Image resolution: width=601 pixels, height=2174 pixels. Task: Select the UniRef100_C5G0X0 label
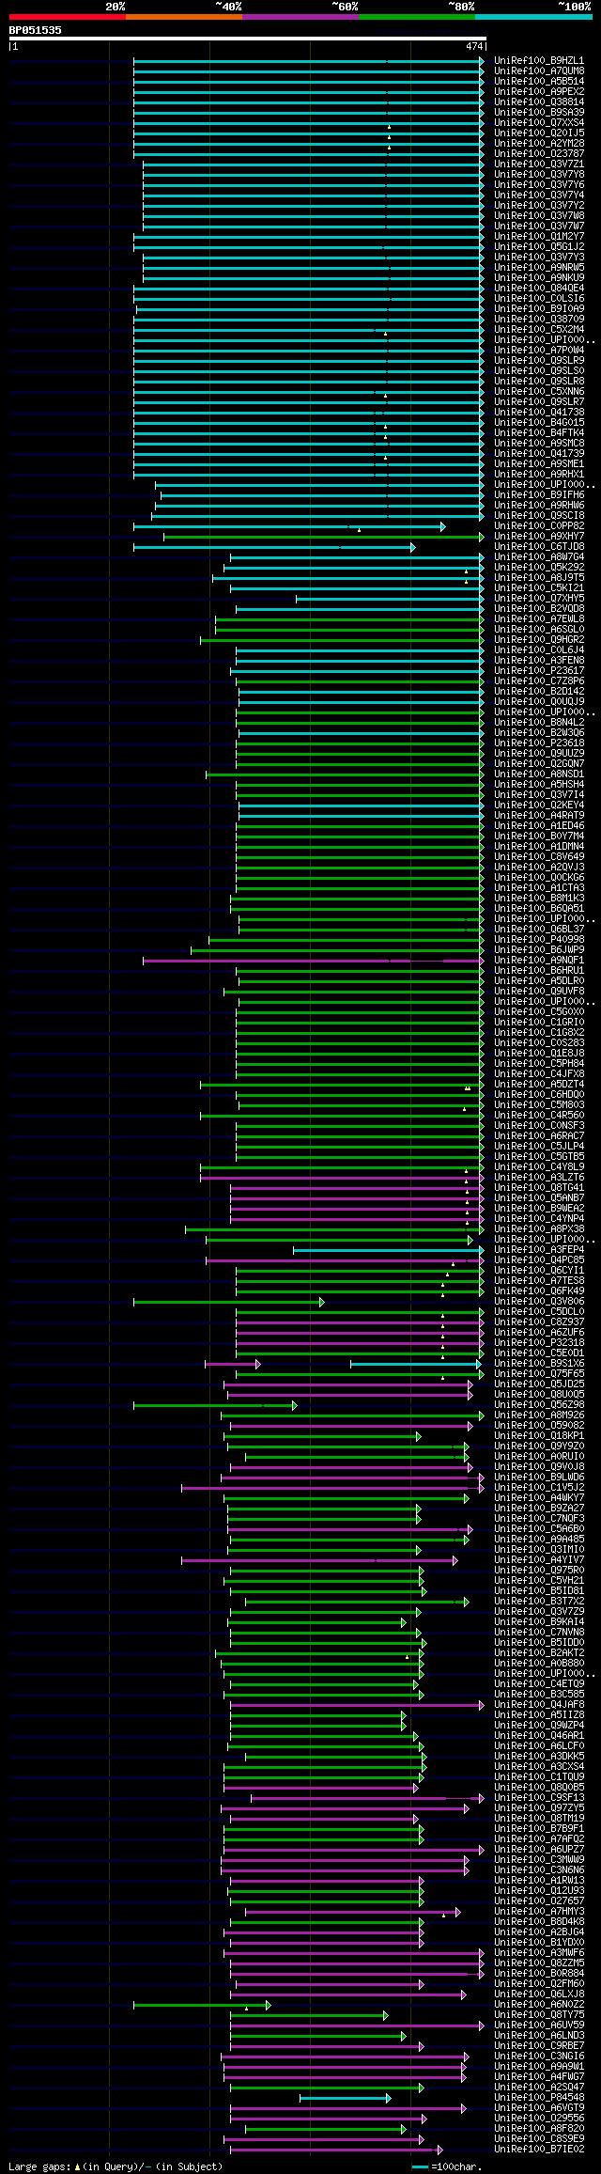click(539, 1011)
